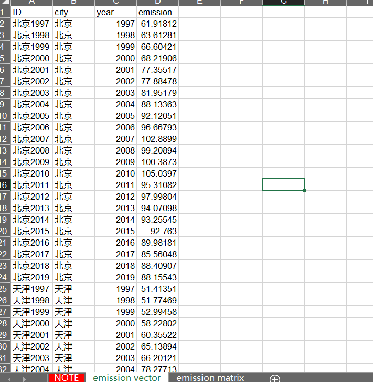Select row 2 header
Viewport: 373px width, 382px height.
pyautogui.click(x=5, y=24)
